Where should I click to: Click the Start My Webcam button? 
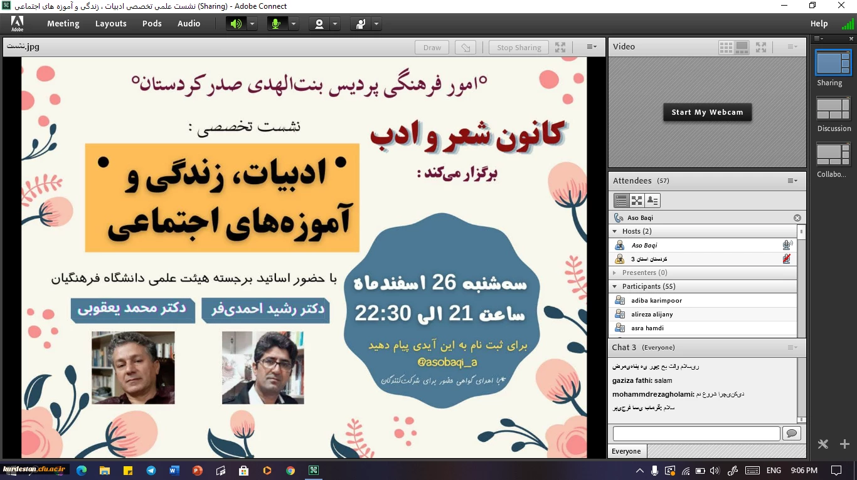[x=707, y=112]
